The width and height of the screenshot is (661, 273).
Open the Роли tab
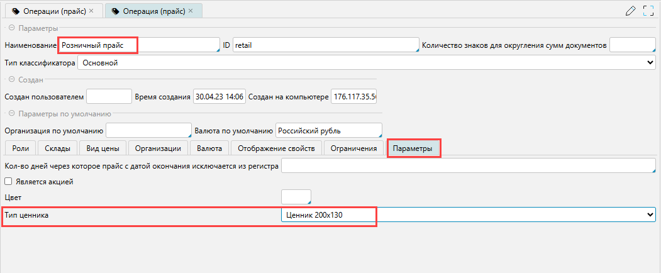point(20,148)
